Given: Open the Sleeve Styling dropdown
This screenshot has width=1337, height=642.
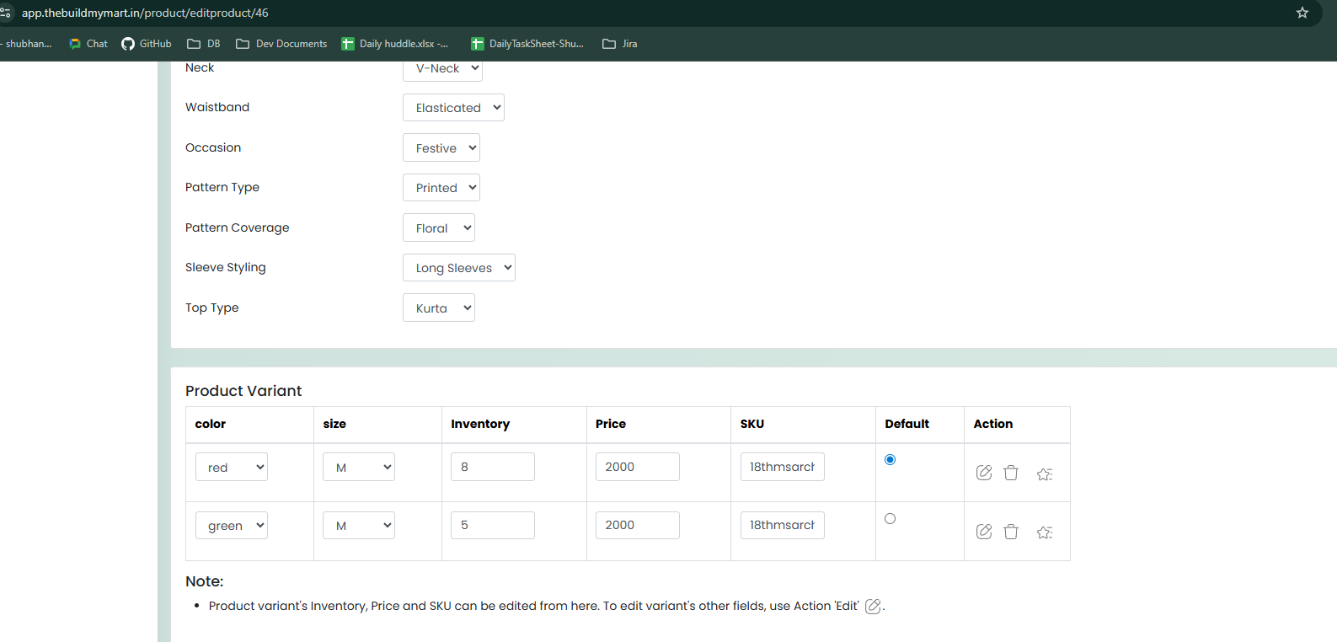Looking at the screenshot, I should (x=459, y=268).
